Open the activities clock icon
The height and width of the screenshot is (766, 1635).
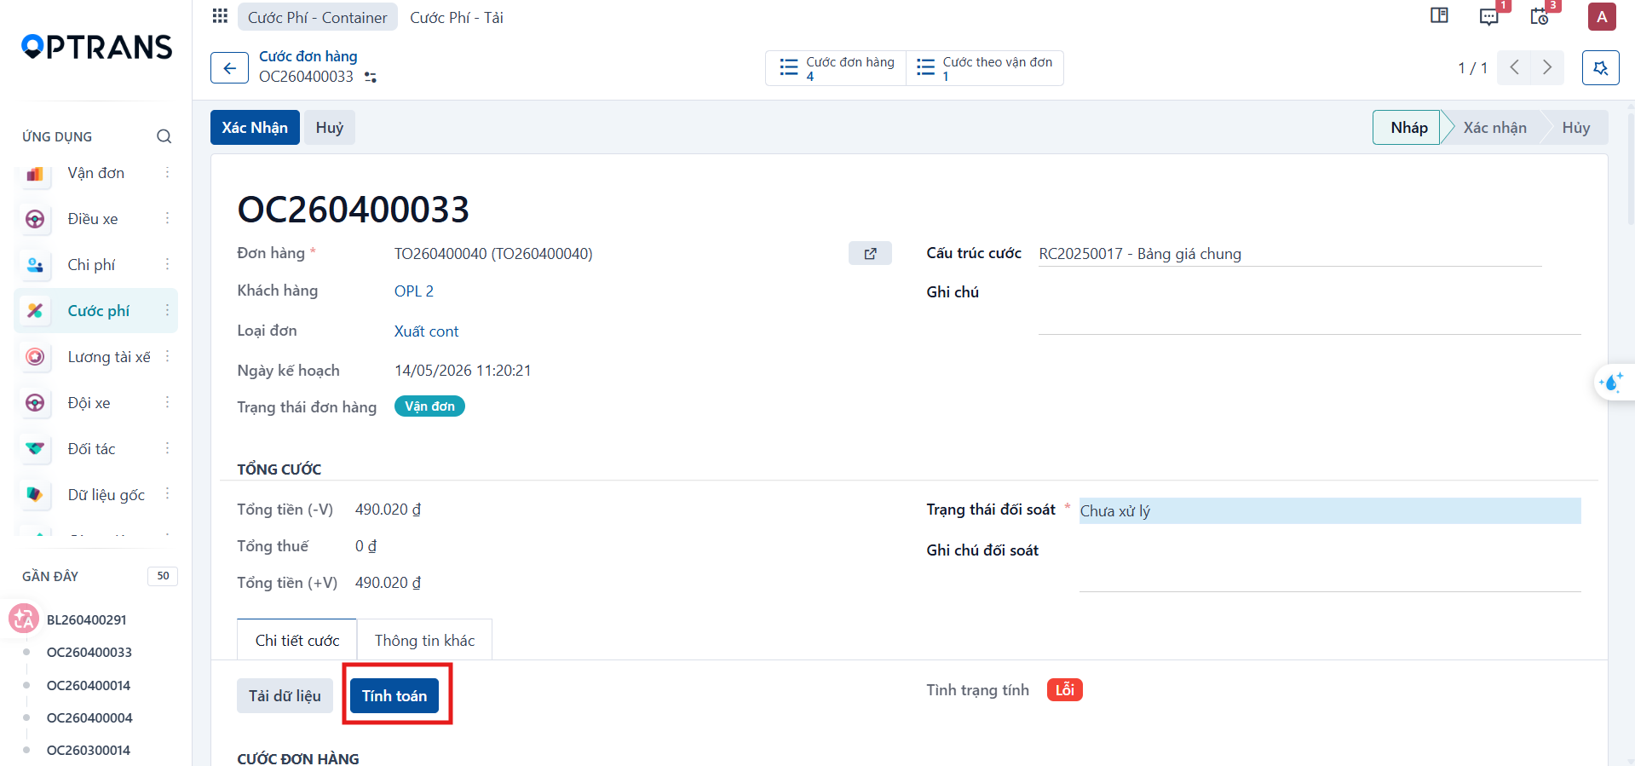pyautogui.click(x=1539, y=16)
